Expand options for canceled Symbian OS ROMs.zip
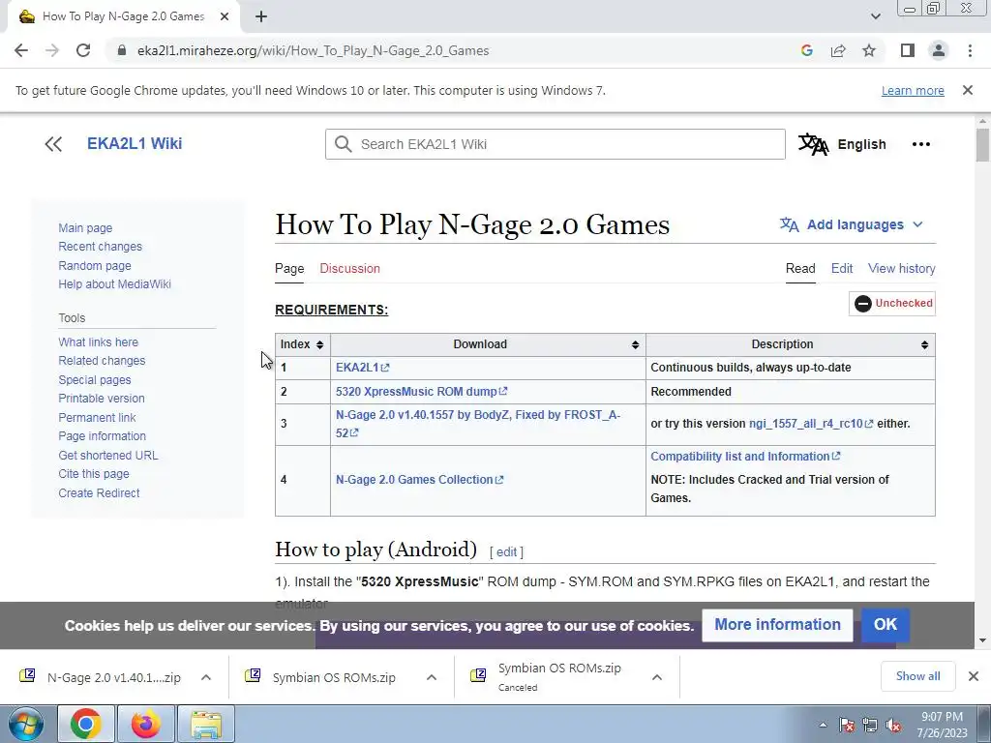The image size is (991, 743). coord(657,677)
